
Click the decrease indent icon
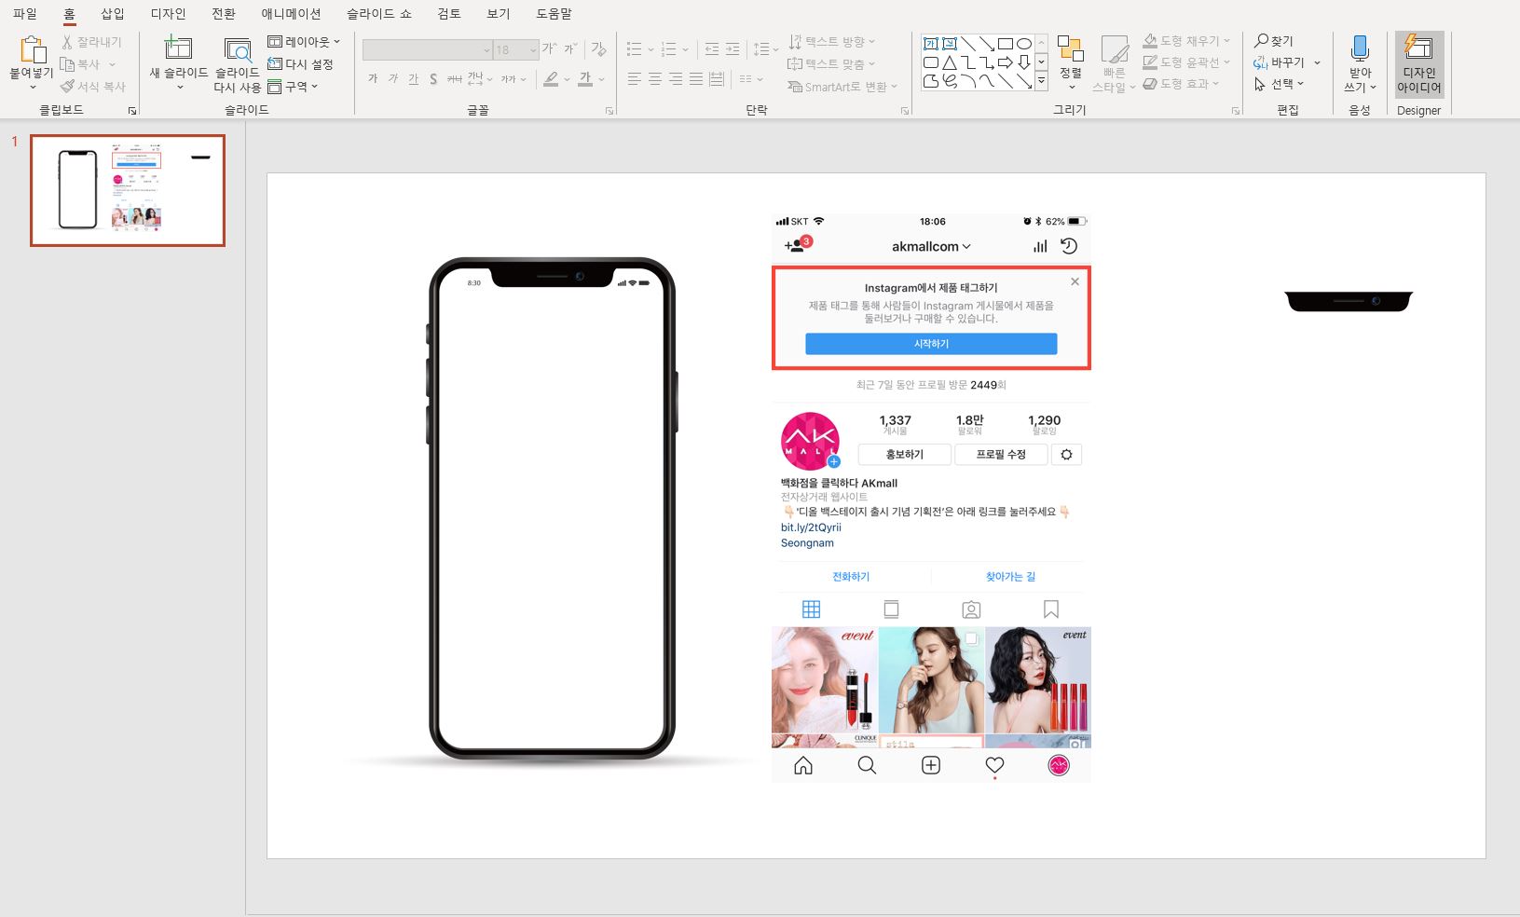tap(712, 49)
